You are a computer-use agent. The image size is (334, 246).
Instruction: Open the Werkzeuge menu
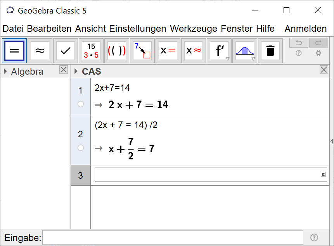194,29
